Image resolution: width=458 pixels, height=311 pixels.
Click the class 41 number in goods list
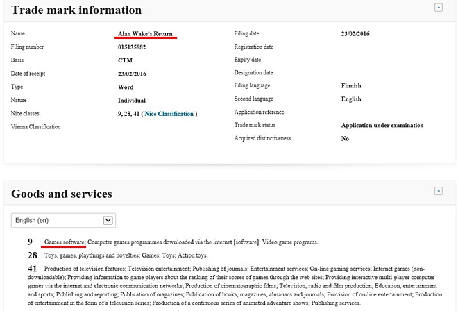32,269
